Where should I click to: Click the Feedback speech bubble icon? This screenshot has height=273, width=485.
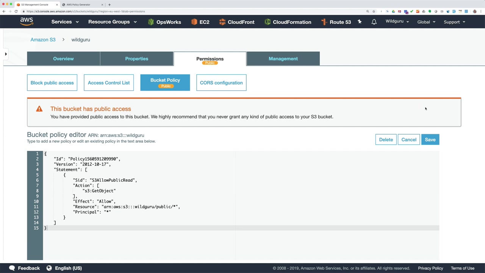[x=12, y=268]
